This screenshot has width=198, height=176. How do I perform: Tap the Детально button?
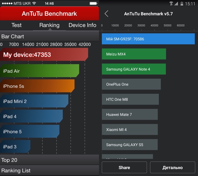tap(173, 167)
